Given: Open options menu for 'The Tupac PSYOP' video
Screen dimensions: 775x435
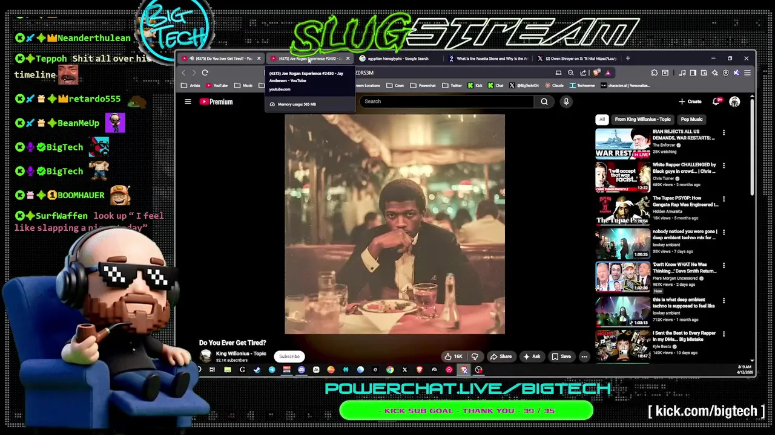Looking at the screenshot, I should point(724,199).
